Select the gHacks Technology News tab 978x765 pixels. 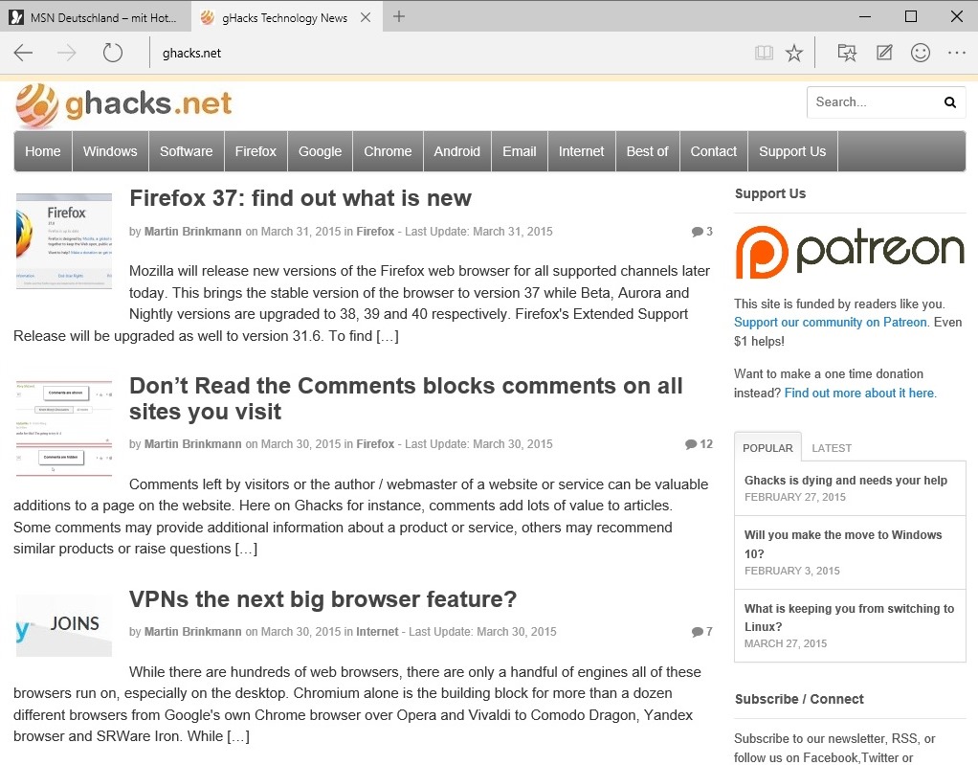[285, 17]
